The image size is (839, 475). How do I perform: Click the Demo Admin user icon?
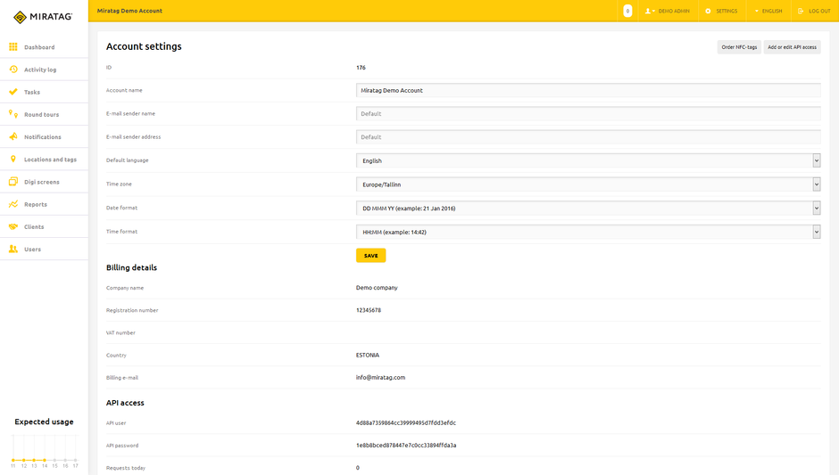(x=648, y=11)
